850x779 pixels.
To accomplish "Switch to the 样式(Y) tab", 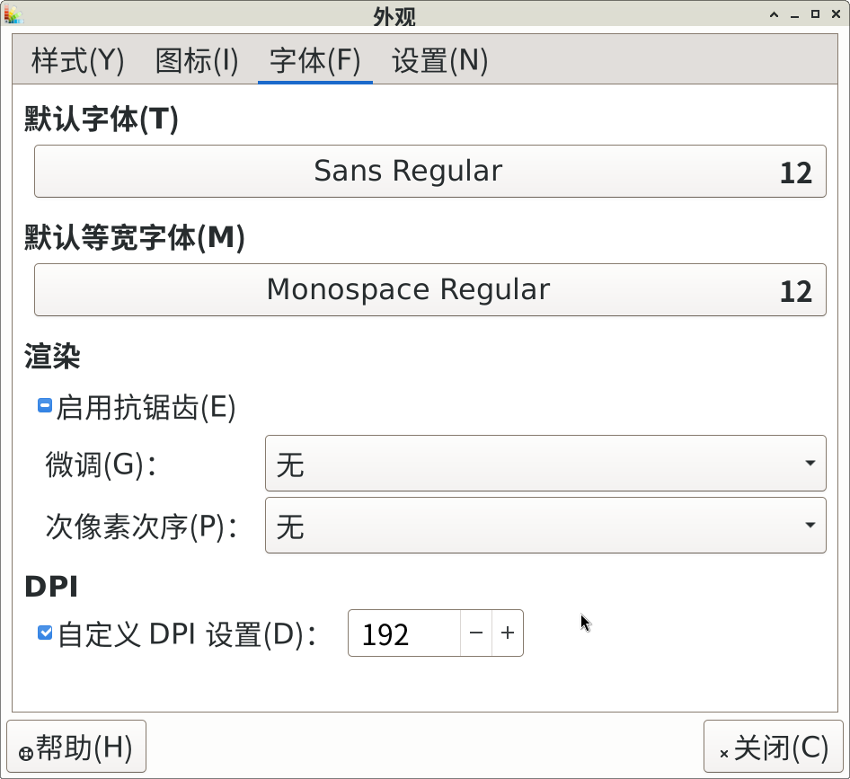I will pyautogui.click(x=77, y=61).
